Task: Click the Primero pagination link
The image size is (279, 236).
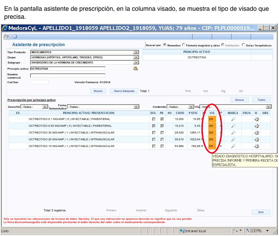Action: coord(111,210)
